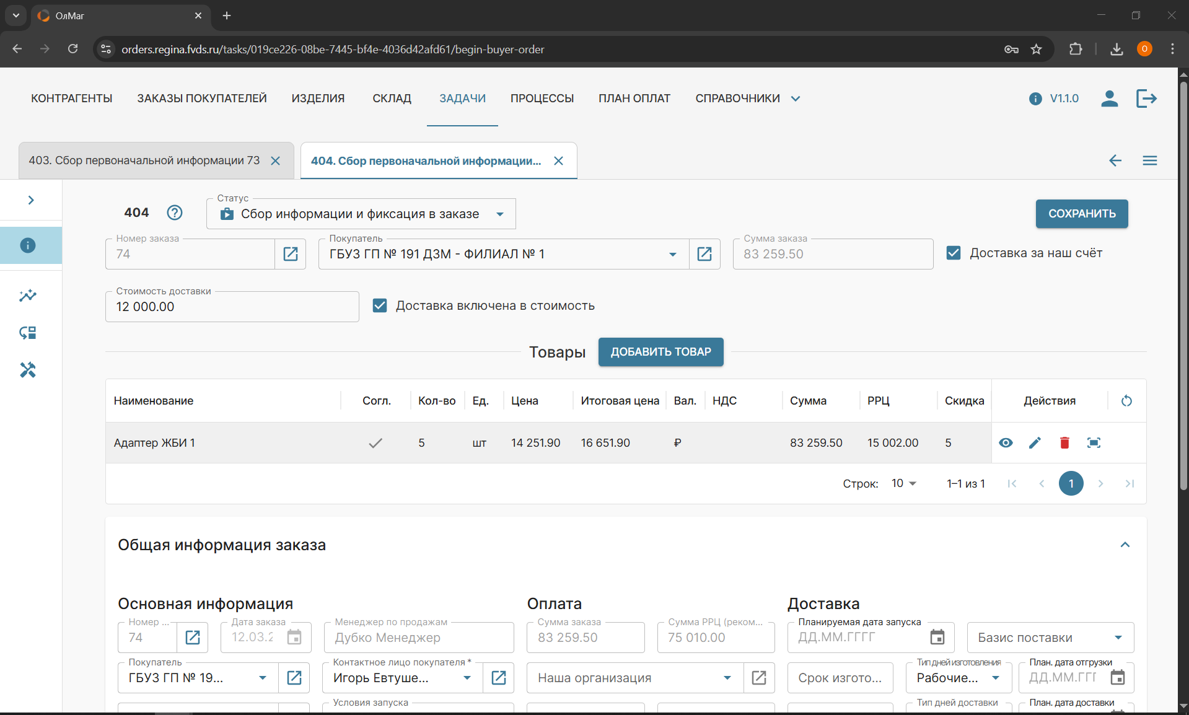Viewport: 1189px width, 715px height.
Task: Click the fullscreen frame icon in product row
Action: point(1094,442)
